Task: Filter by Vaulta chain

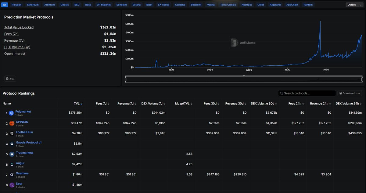Action: click(211, 5)
